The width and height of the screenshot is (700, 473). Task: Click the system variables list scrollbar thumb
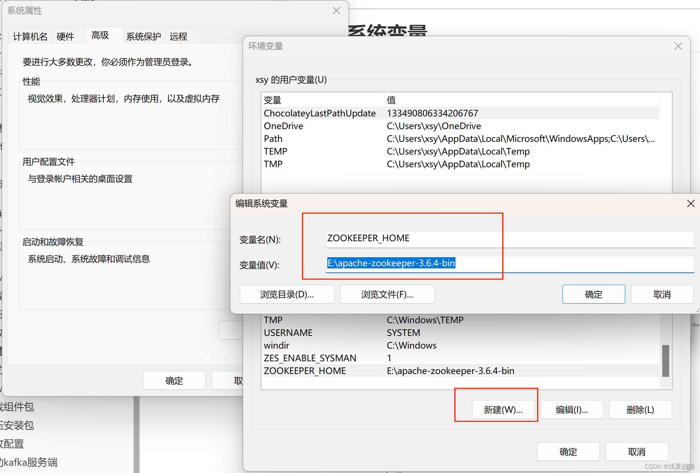pos(666,361)
